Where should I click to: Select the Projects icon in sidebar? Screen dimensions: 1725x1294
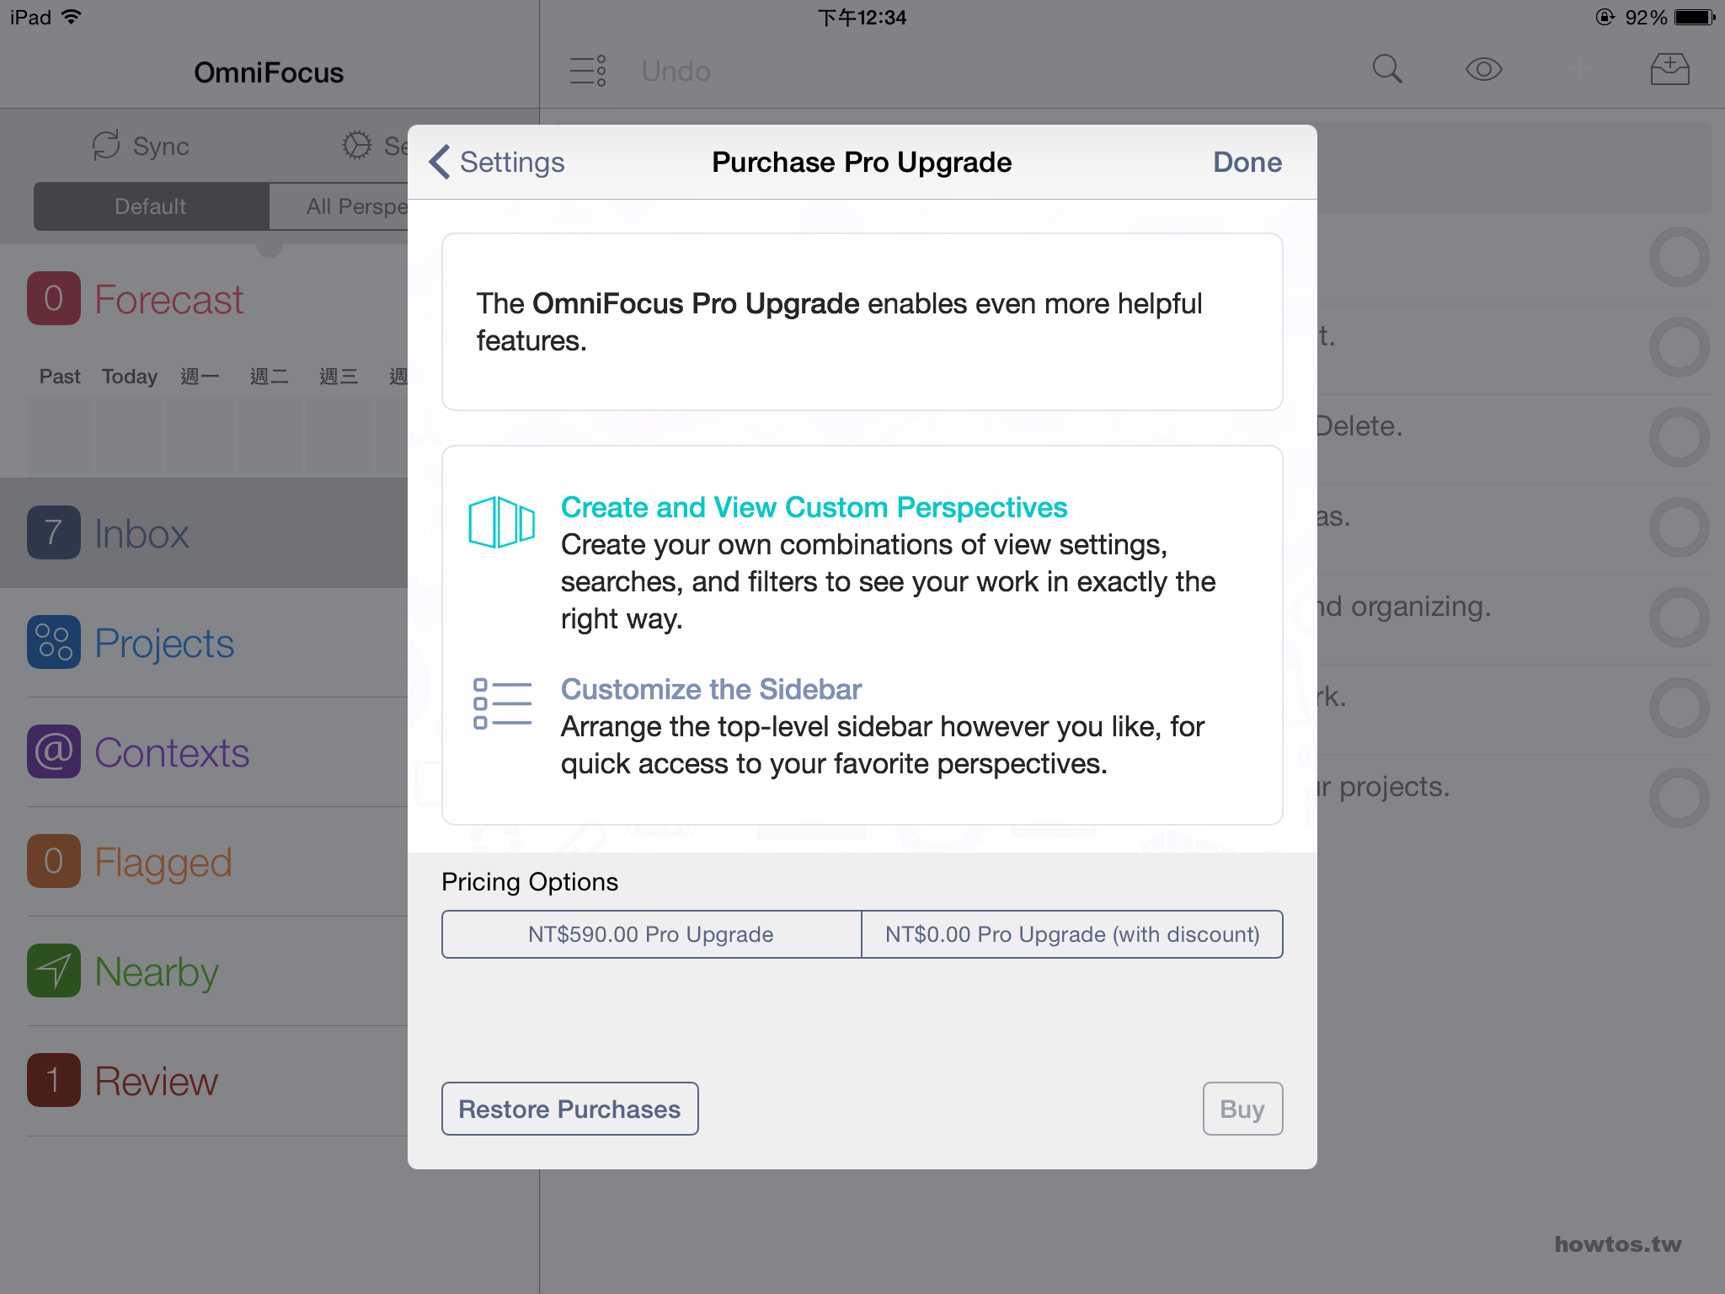pyautogui.click(x=54, y=643)
